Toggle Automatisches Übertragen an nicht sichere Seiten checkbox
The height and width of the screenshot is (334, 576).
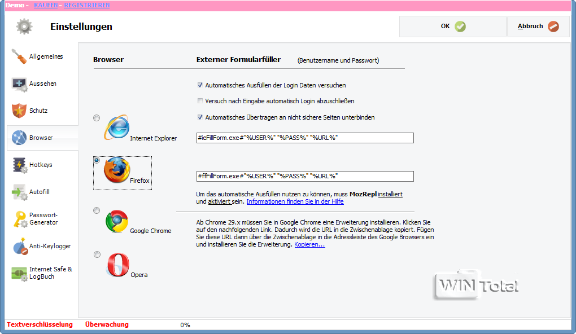200,117
